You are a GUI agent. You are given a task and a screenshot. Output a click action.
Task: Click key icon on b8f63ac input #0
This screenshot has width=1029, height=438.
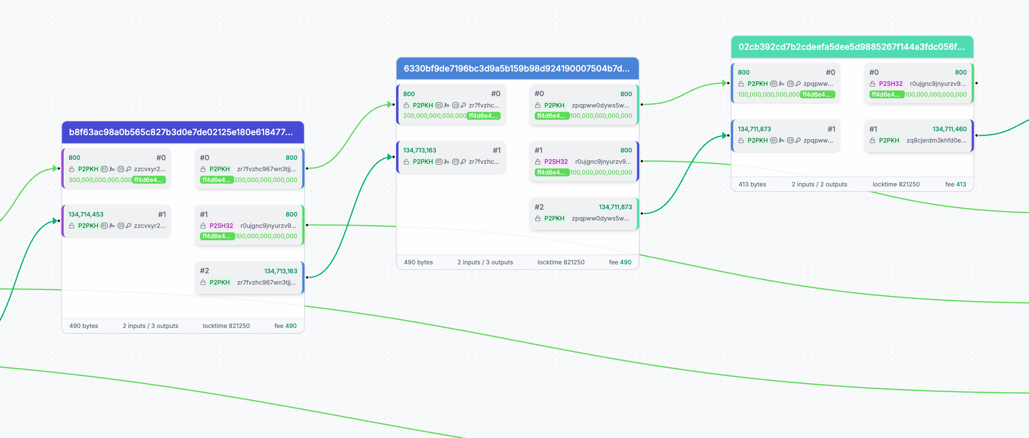pos(129,169)
